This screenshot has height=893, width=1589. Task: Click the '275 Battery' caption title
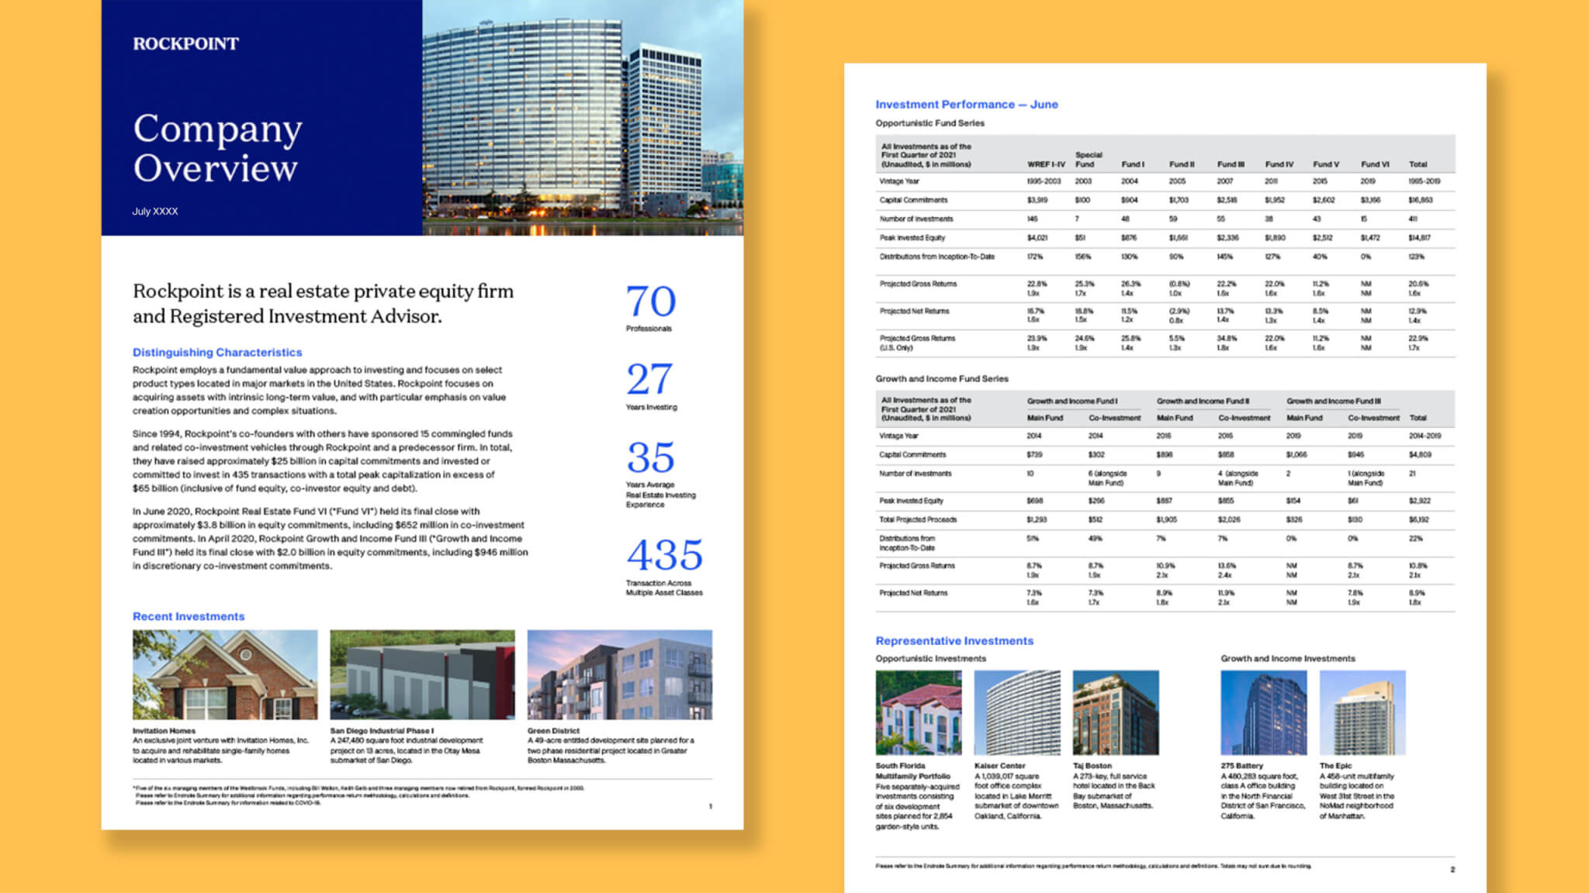(x=1242, y=765)
